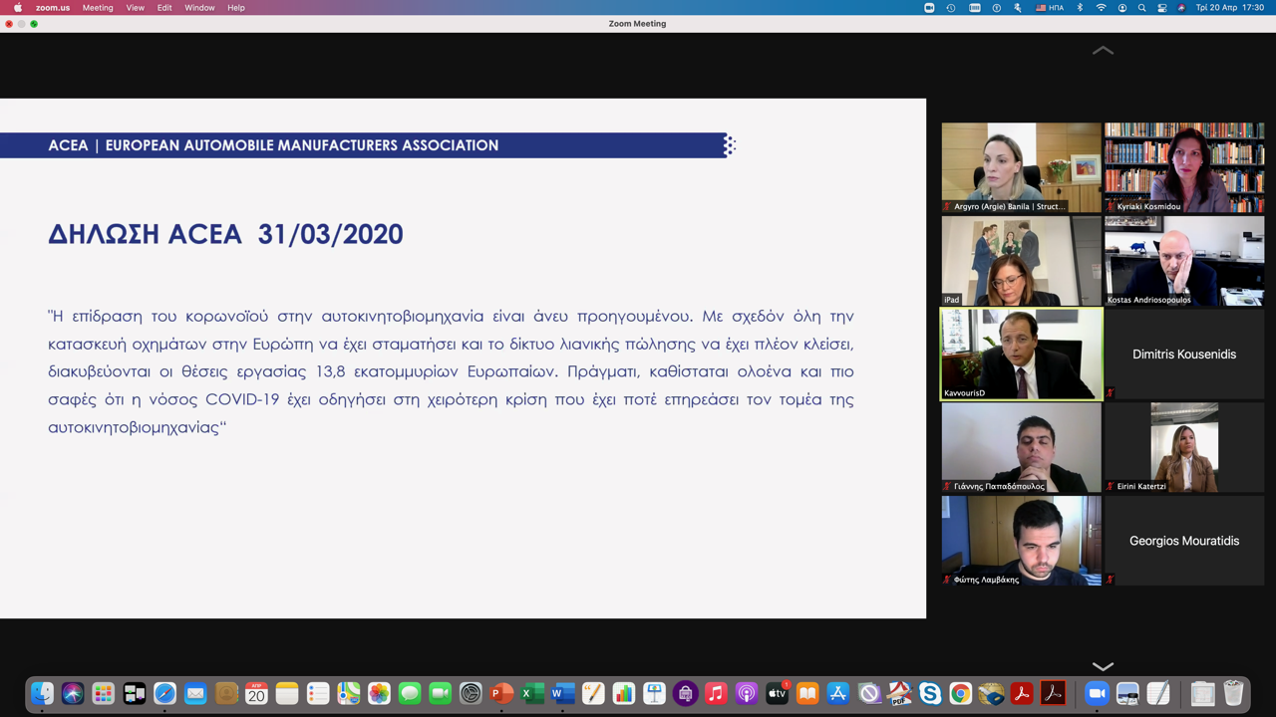
Task: Select Georgios Mouratidis participant tile
Action: click(1184, 541)
